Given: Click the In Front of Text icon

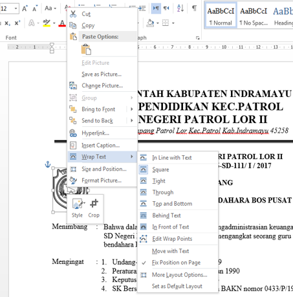Looking at the screenshot, I should [144, 227].
